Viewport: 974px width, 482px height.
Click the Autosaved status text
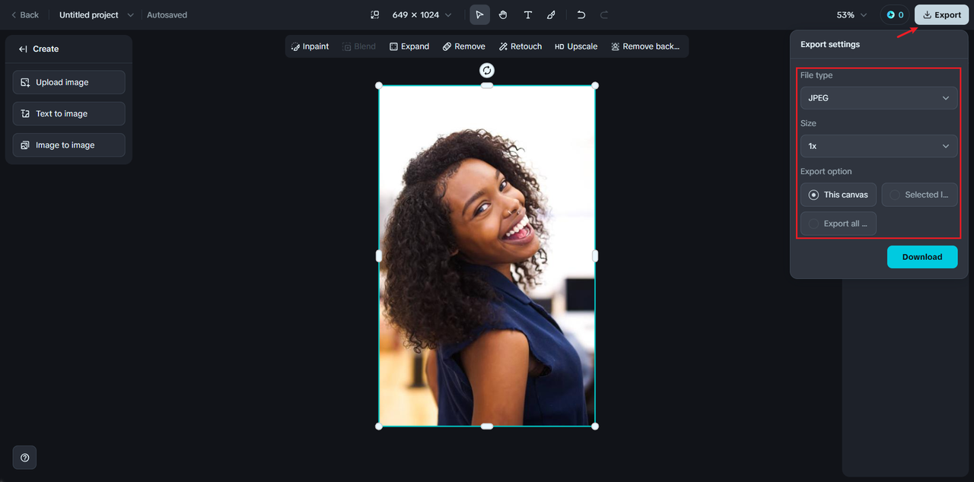pos(167,15)
